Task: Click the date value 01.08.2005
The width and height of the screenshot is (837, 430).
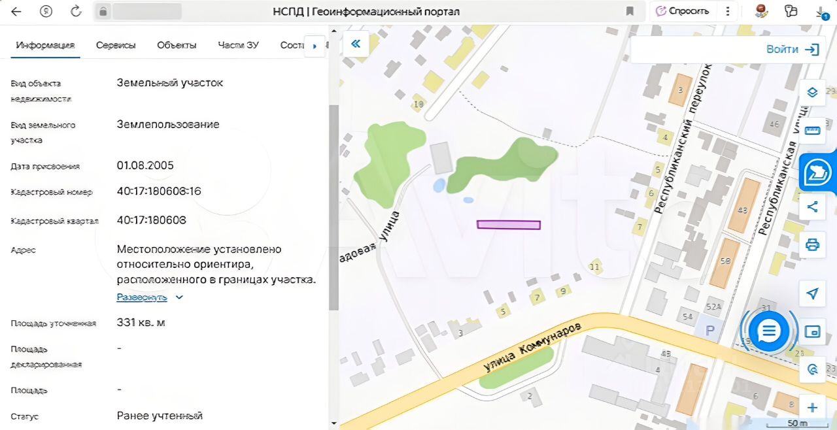Action: (x=145, y=165)
